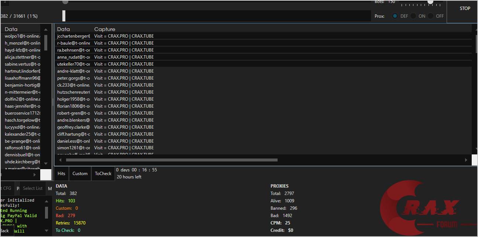Screen dimensions: 478x237
Task: Open the ToCheck tab
Action: pyautogui.click(x=103, y=174)
